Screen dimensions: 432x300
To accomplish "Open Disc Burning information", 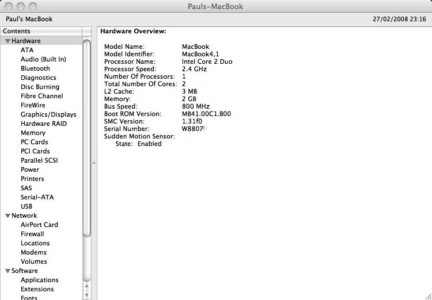I will (x=40, y=87).
